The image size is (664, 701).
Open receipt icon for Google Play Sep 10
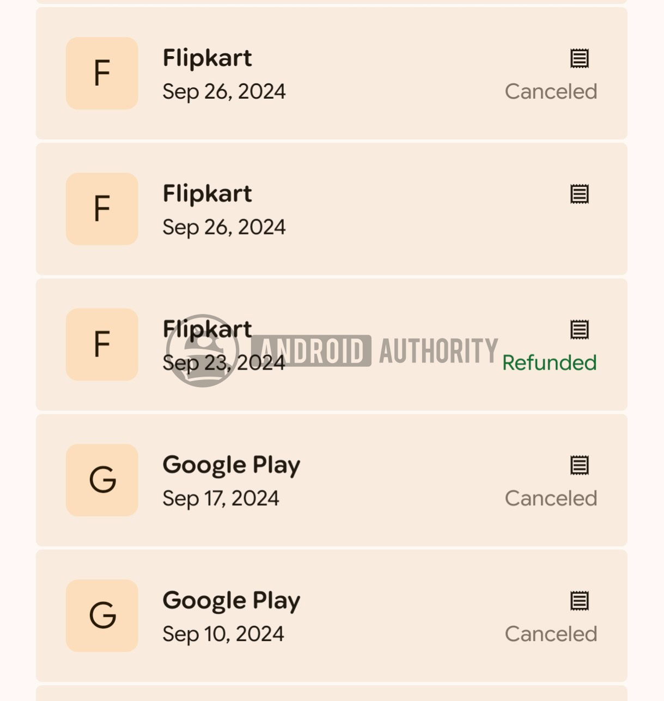[580, 601]
